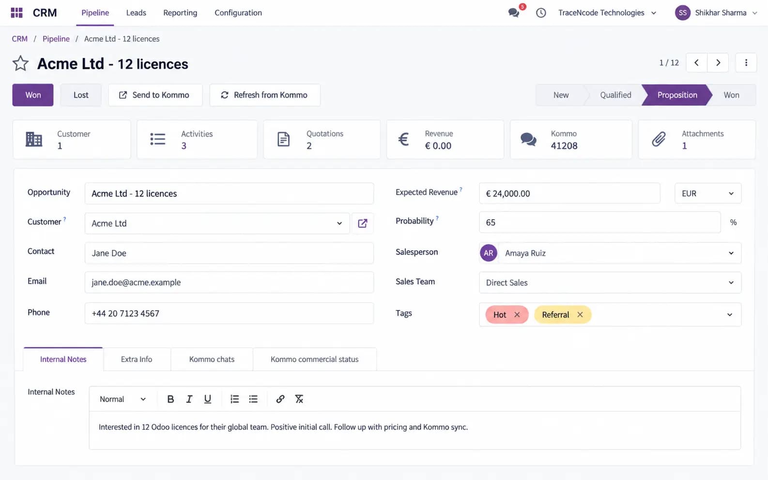The height and width of the screenshot is (480, 768).
Task: Open TraceNcode Technologies company switcher
Action: [607, 13]
